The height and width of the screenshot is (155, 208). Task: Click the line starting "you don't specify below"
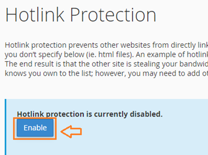(106, 55)
